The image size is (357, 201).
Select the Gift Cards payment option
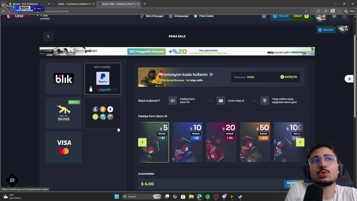pos(103,79)
